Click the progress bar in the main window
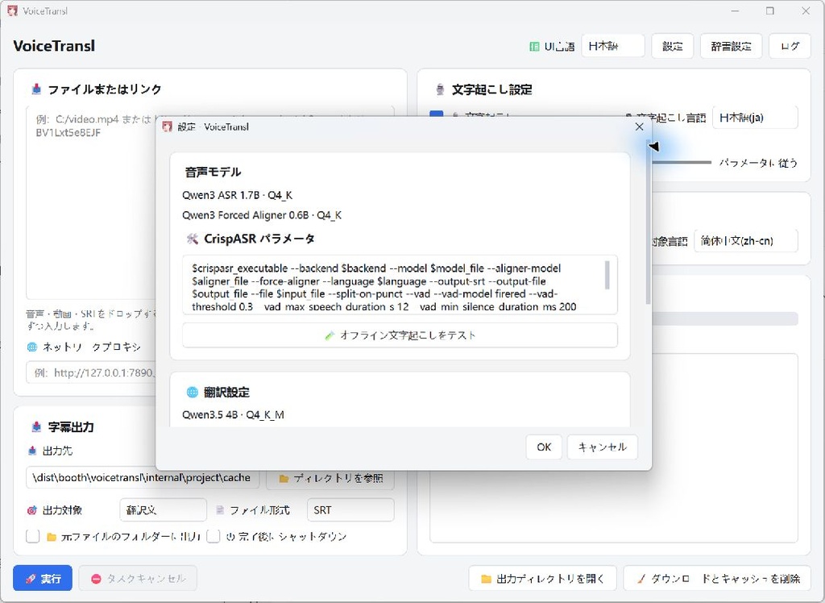Image resolution: width=825 pixels, height=603 pixels. coord(725,318)
